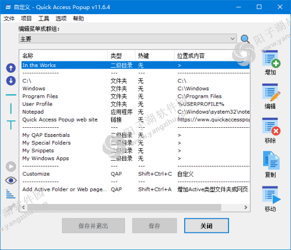The image size is (291, 250).
Task: Click the 位置或内容 column header
Action: tap(212, 56)
